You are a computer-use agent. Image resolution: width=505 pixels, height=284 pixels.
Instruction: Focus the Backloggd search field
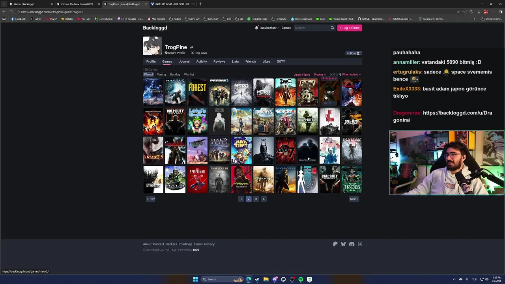pos(312,28)
